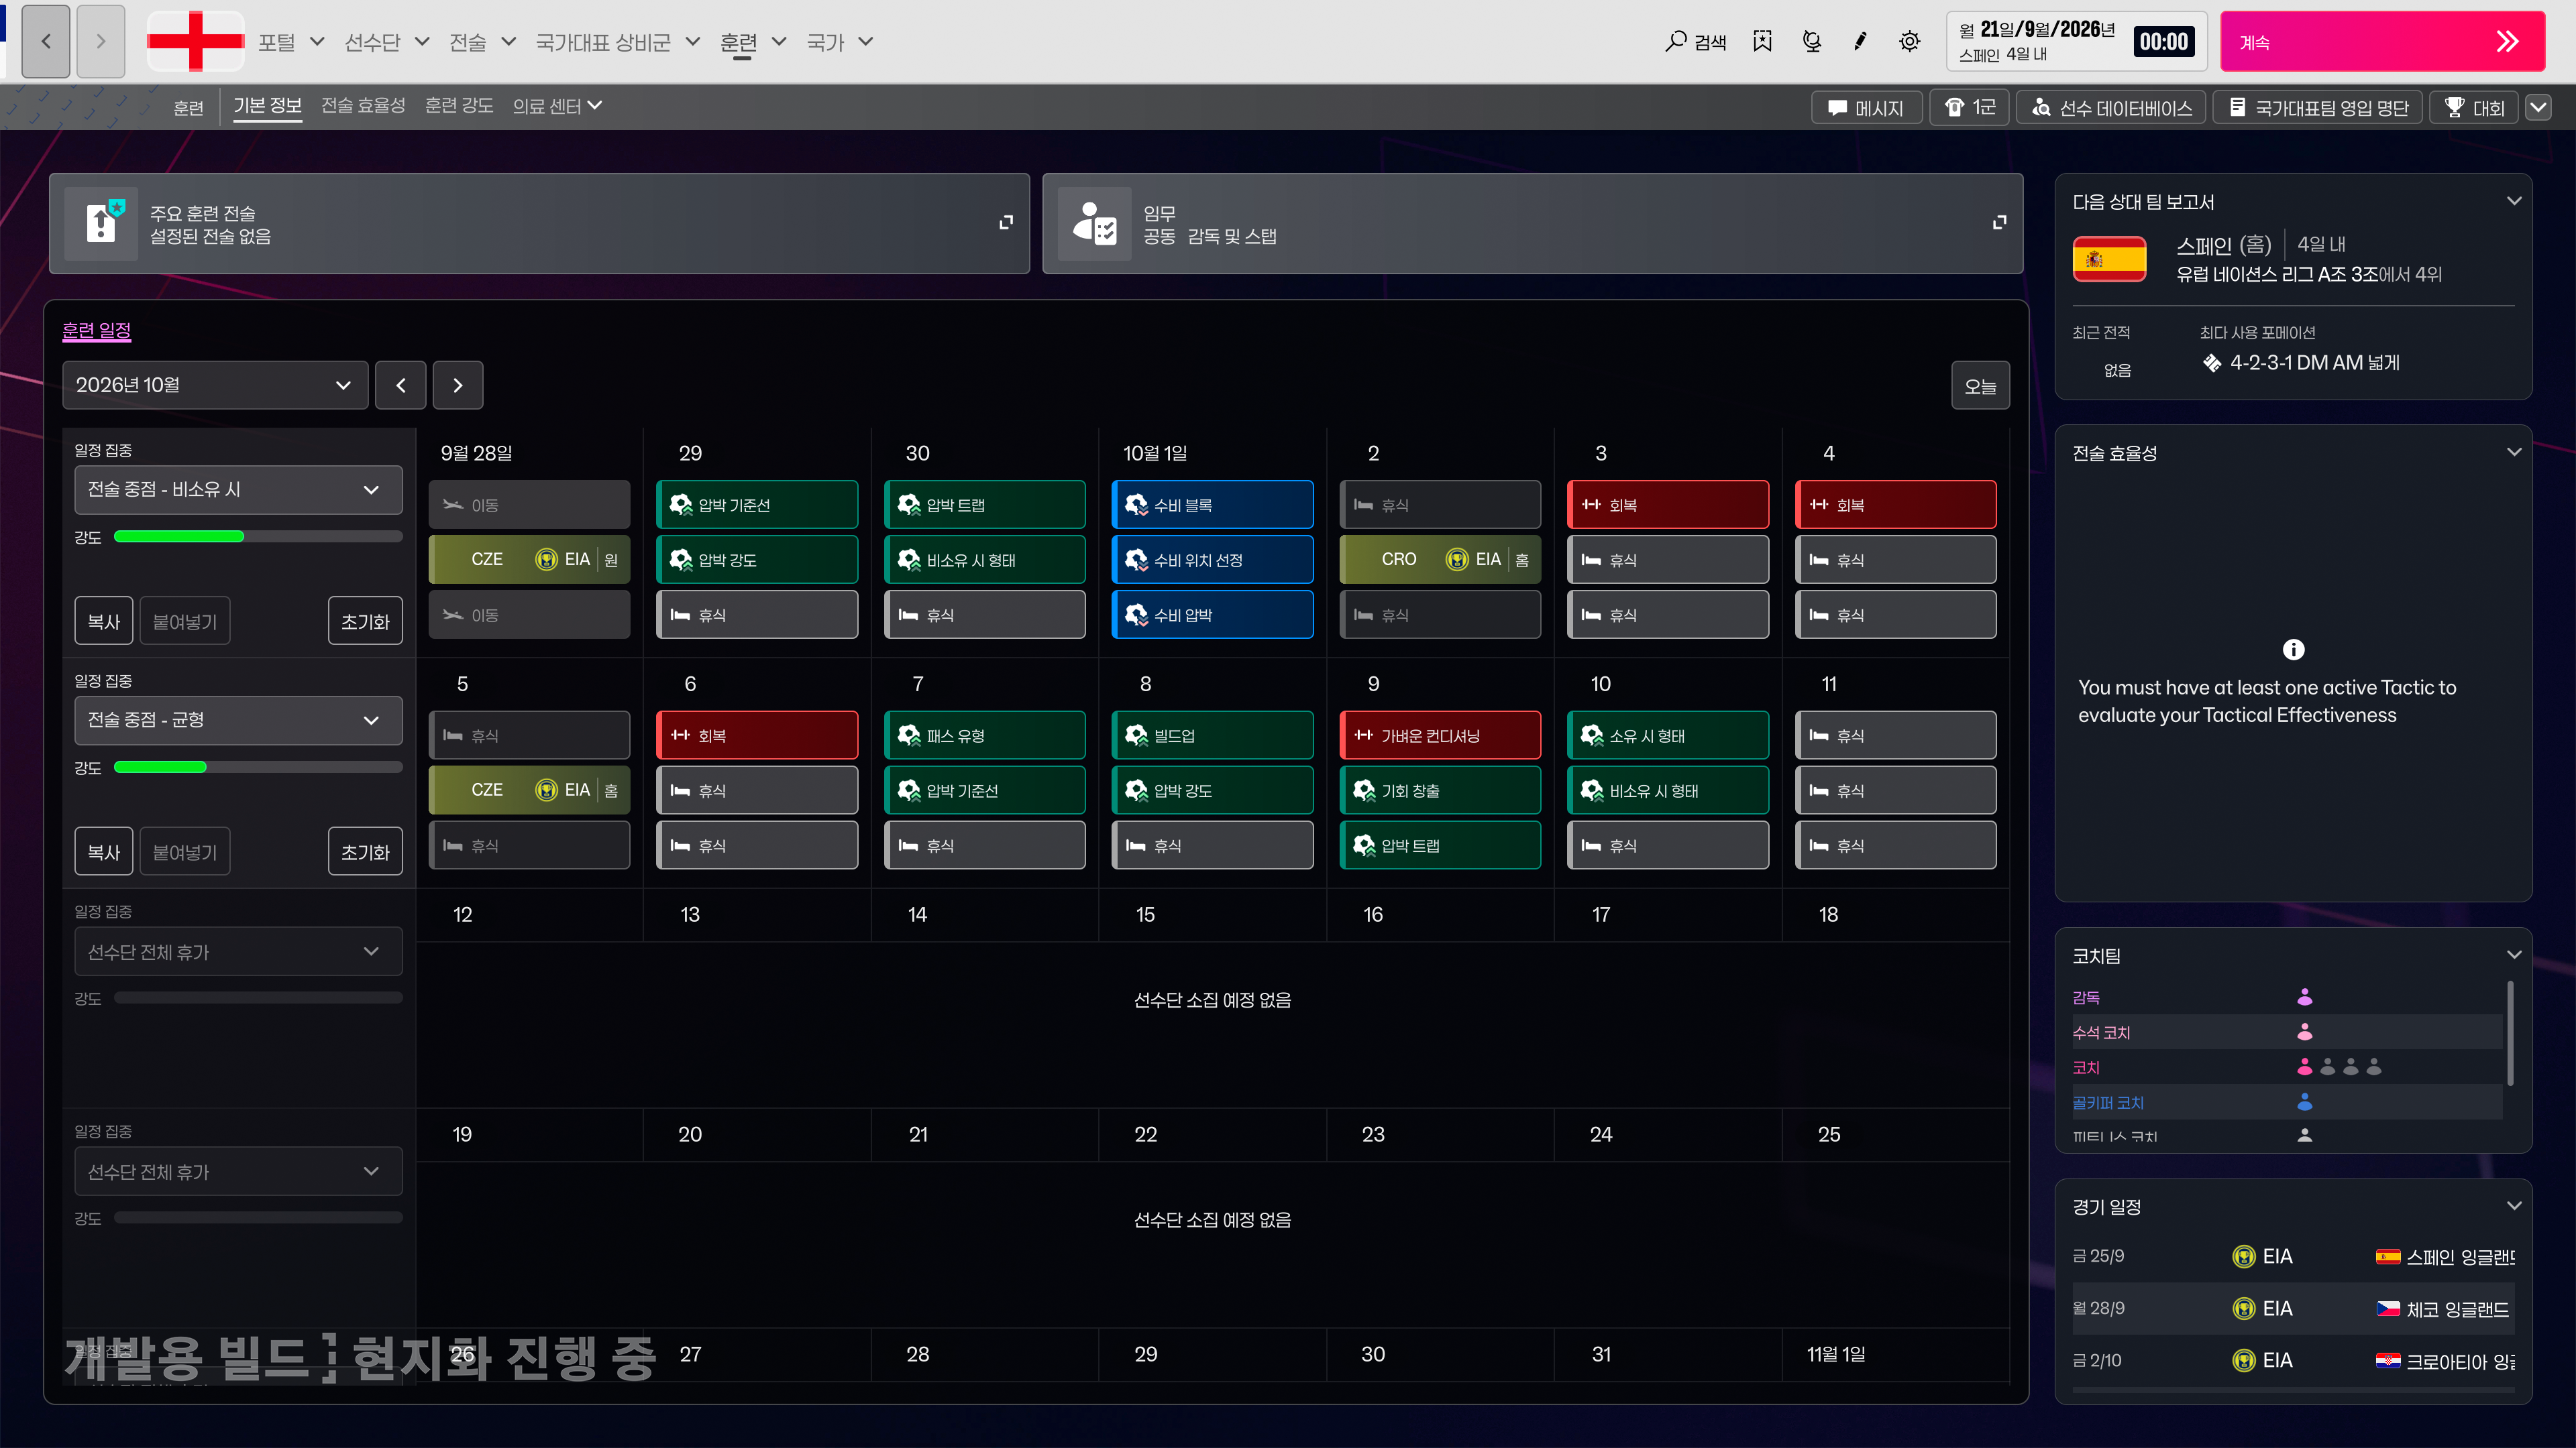
Task: Click the search magnifier icon
Action: coord(1675,41)
